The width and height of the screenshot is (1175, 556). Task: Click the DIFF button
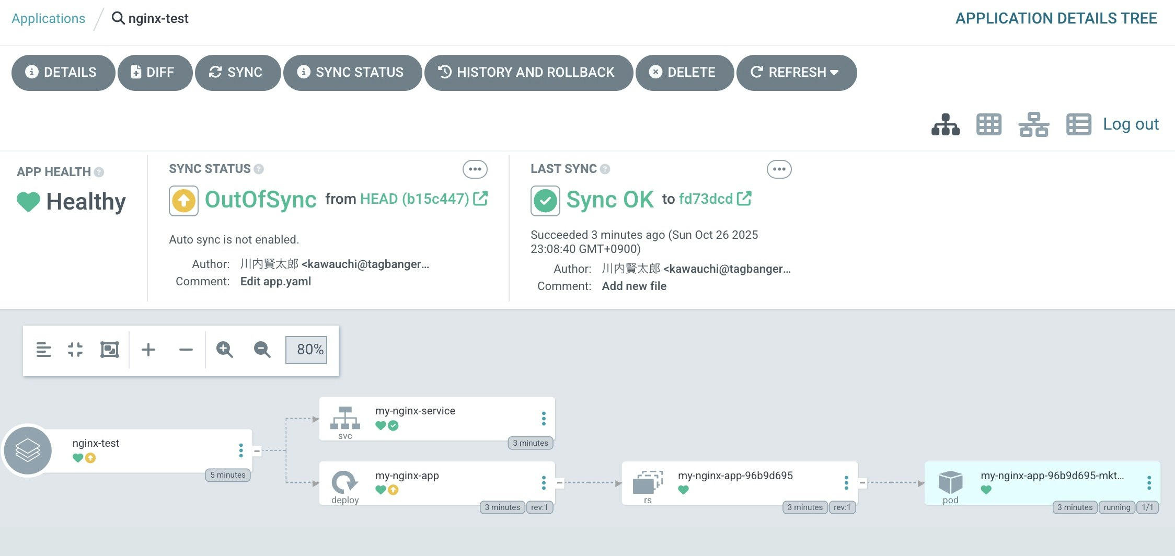[155, 73]
